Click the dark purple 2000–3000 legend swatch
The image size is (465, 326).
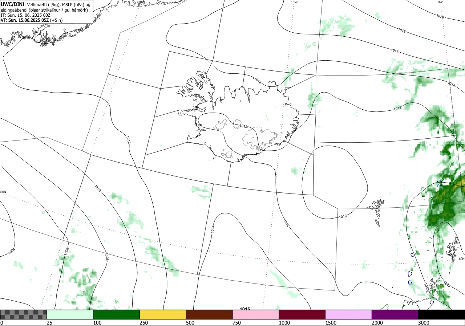click(x=395, y=314)
